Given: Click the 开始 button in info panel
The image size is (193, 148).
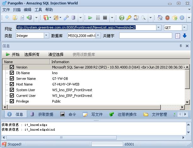Looking at the screenshot, I should pyautogui.click(x=13, y=54).
